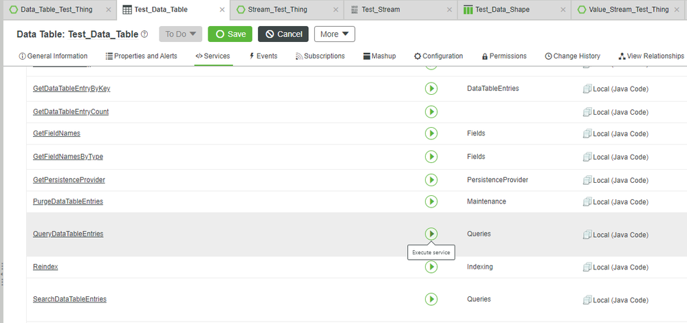Open the To Do dropdown
The height and width of the screenshot is (323, 687).
pos(180,34)
